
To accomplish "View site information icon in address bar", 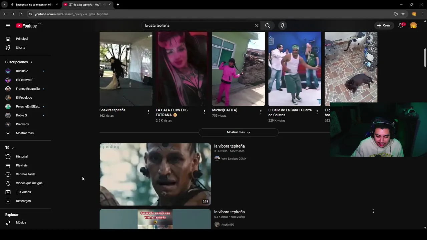I will pos(30,14).
